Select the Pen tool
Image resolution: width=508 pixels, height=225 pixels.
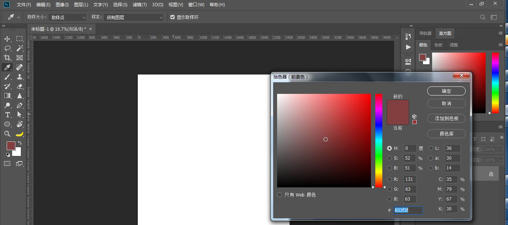[x=19, y=105]
